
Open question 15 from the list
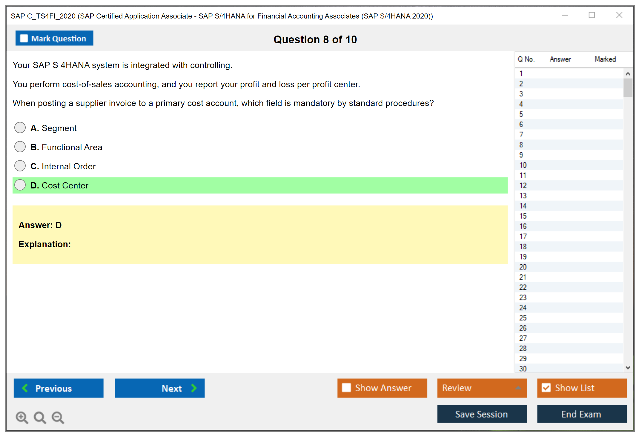523,216
